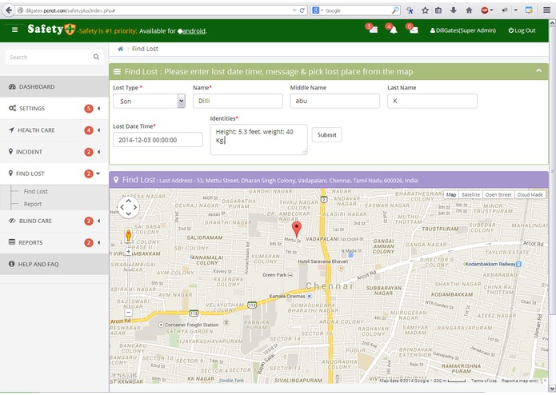The width and height of the screenshot is (556, 395).
Task: Switch map to Cloud Made view
Action: coord(530,194)
